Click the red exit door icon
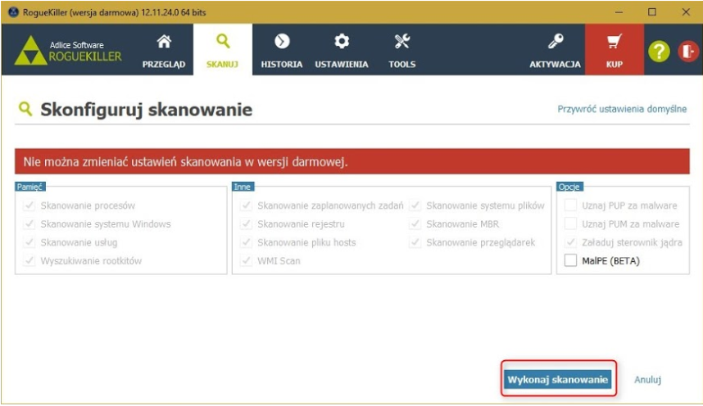The width and height of the screenshot is (703, 406). pyautogui.click(x=688, y=51)
